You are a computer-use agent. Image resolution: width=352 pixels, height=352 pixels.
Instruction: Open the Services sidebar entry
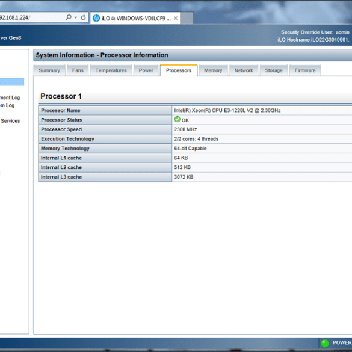coord(10,121)
